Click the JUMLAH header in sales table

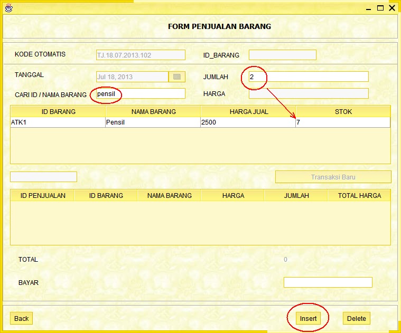coord(296,195)
